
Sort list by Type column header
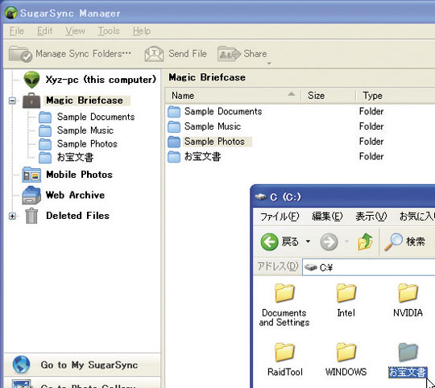click(x=396, y=96)
